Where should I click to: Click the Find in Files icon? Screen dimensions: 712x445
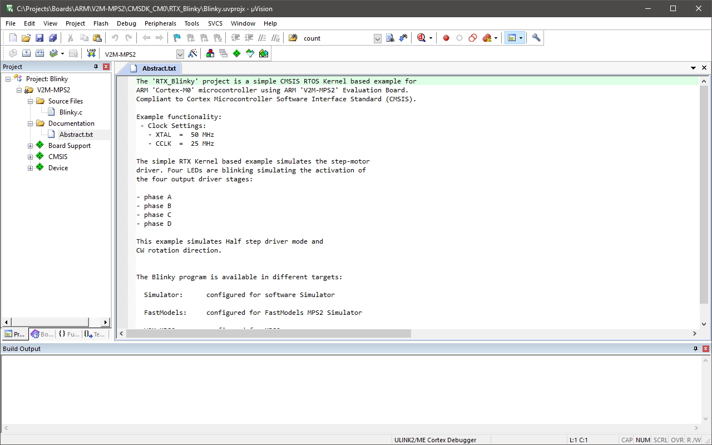[293, 38]
